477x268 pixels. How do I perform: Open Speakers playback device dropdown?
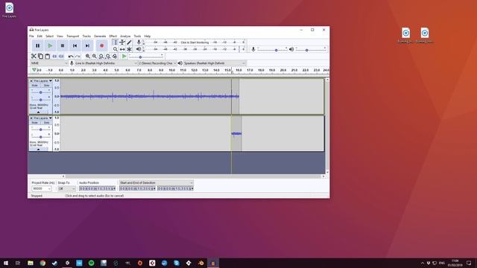(214, 63)
